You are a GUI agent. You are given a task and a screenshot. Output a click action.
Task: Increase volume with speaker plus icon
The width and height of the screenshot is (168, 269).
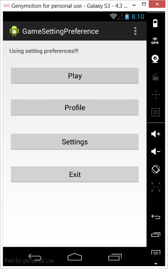coord(156,134)
